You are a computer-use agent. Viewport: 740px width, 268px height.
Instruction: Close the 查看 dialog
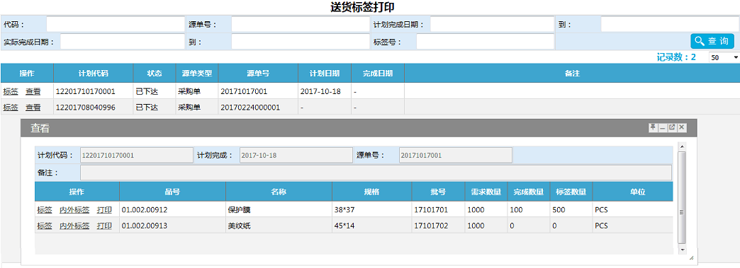pyautogui.click(x=681, y=128)
